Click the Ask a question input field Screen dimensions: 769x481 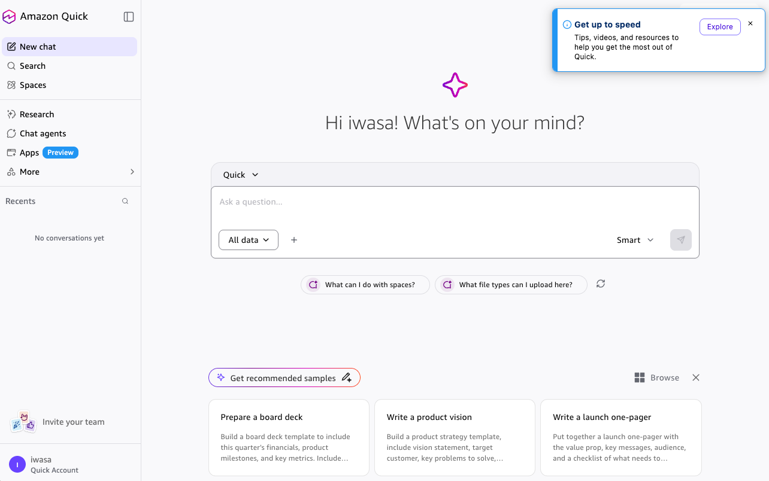(x=455, y=202)
